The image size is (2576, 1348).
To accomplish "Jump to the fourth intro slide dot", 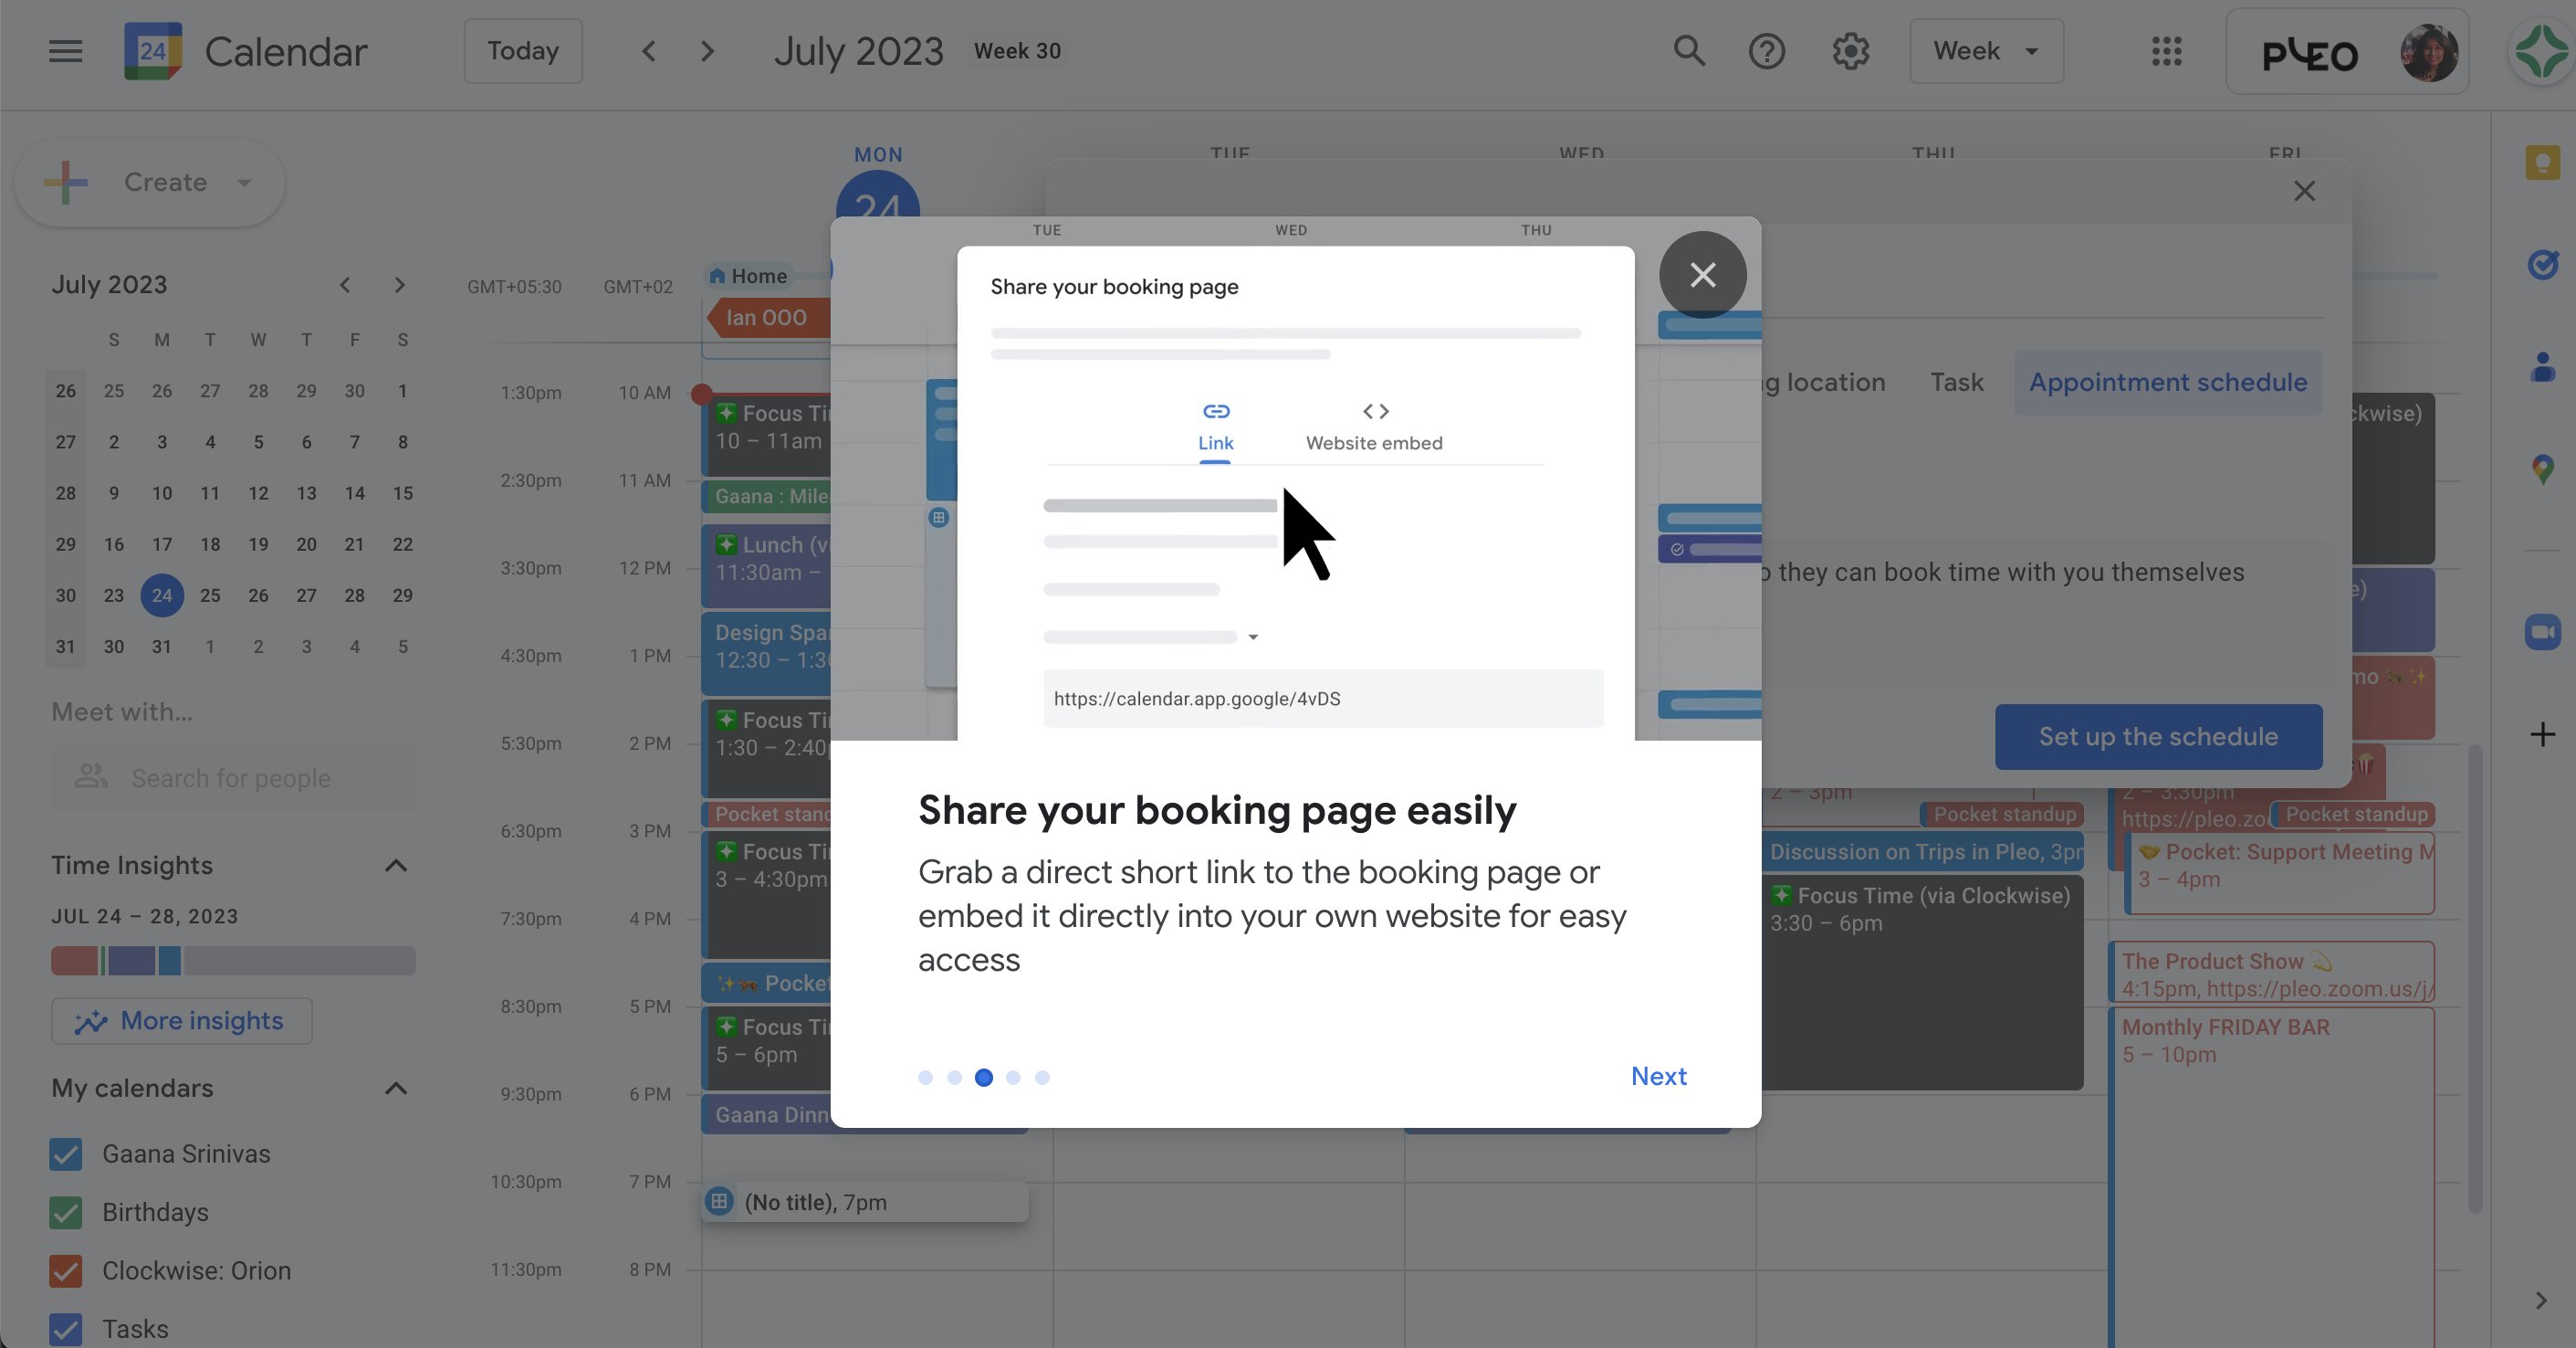I will click(1013, 1078).
